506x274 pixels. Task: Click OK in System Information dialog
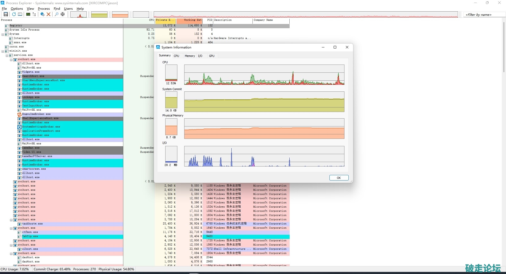click(339, 178)
